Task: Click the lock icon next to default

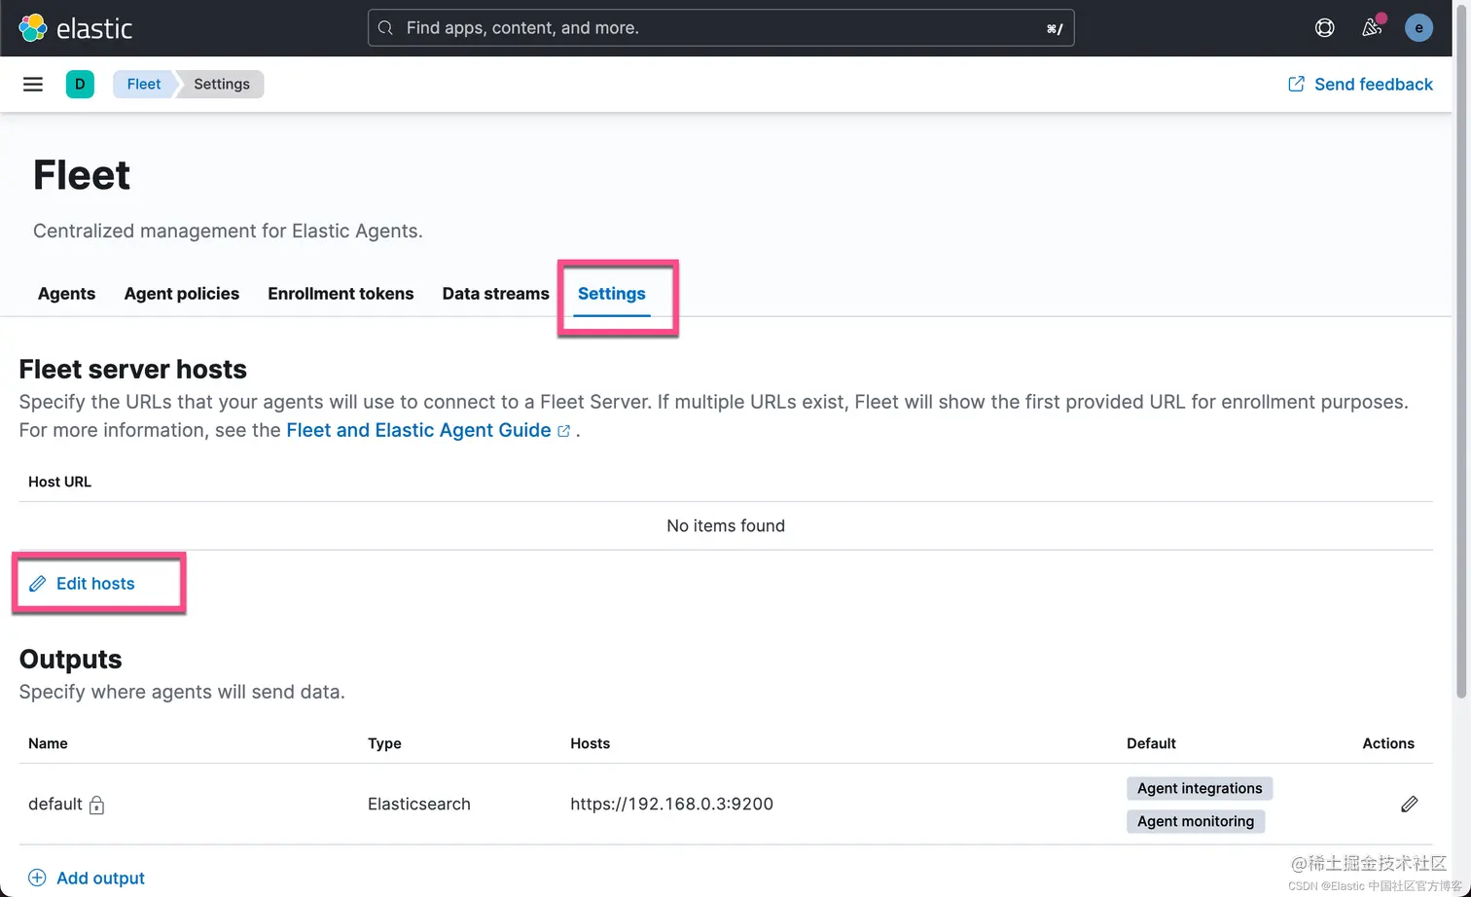Action: tap(96, 805)
